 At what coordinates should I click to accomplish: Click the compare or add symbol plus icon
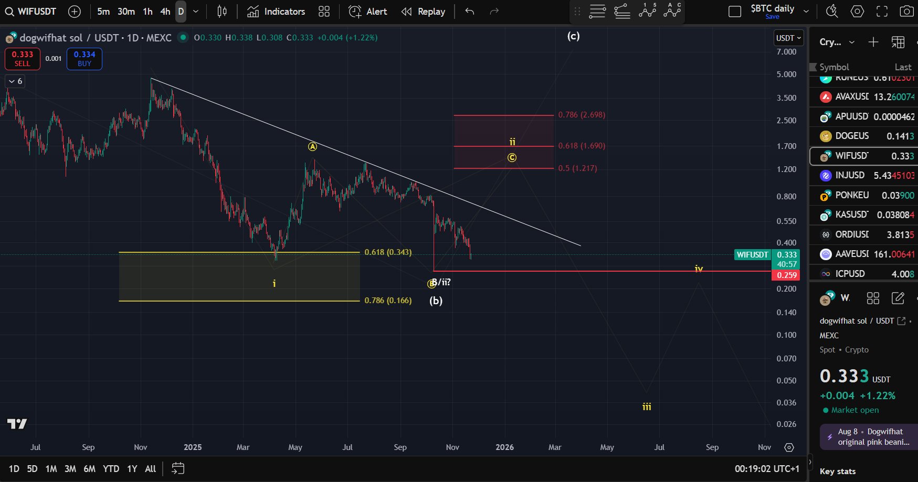point(75,12)
